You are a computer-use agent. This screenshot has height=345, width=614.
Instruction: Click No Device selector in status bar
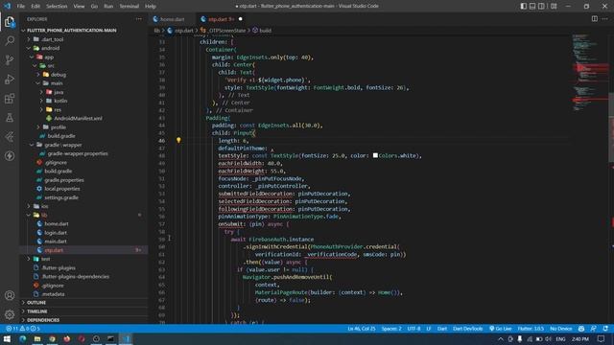560,329
